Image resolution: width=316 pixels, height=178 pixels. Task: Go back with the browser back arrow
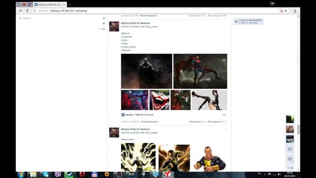tap(21, 11)
